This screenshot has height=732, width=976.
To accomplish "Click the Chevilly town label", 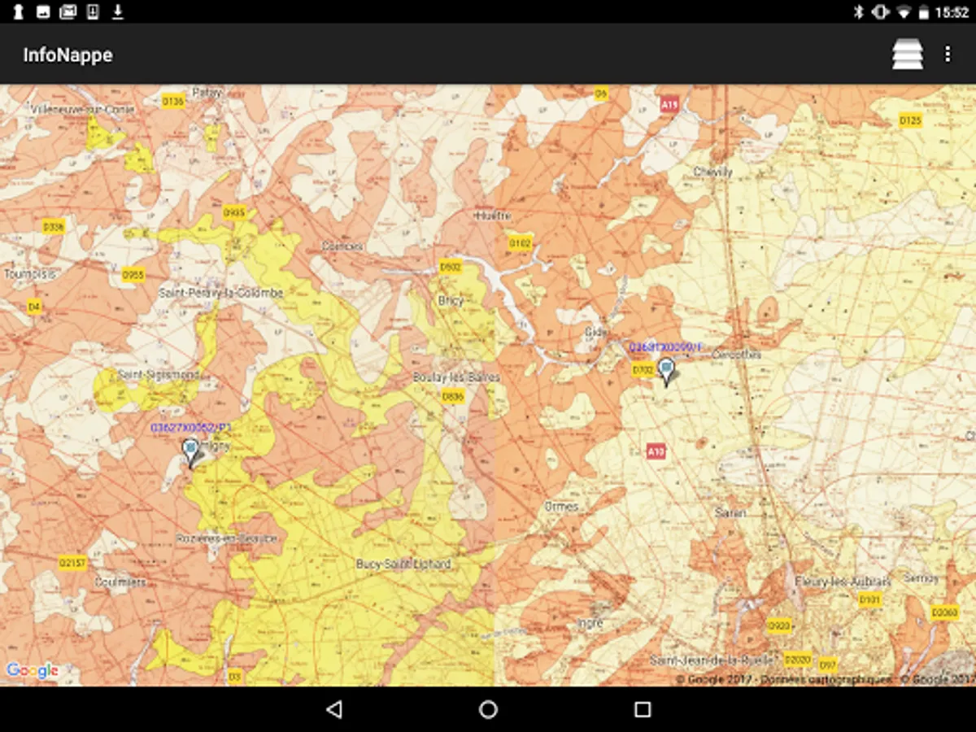I will click(x=712, y=172).
